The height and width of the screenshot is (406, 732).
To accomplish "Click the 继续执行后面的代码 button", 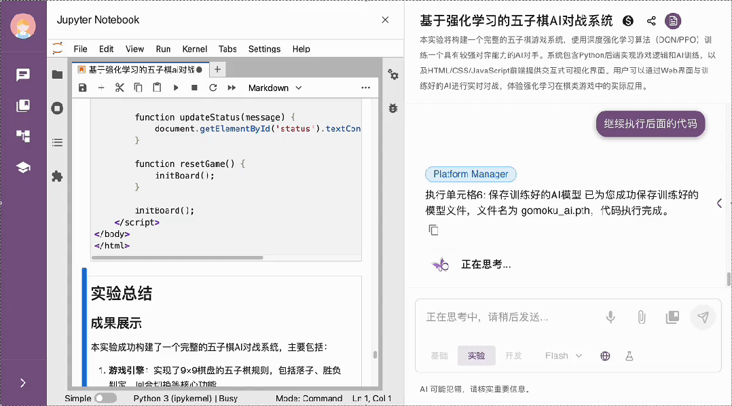I will 650,124.
